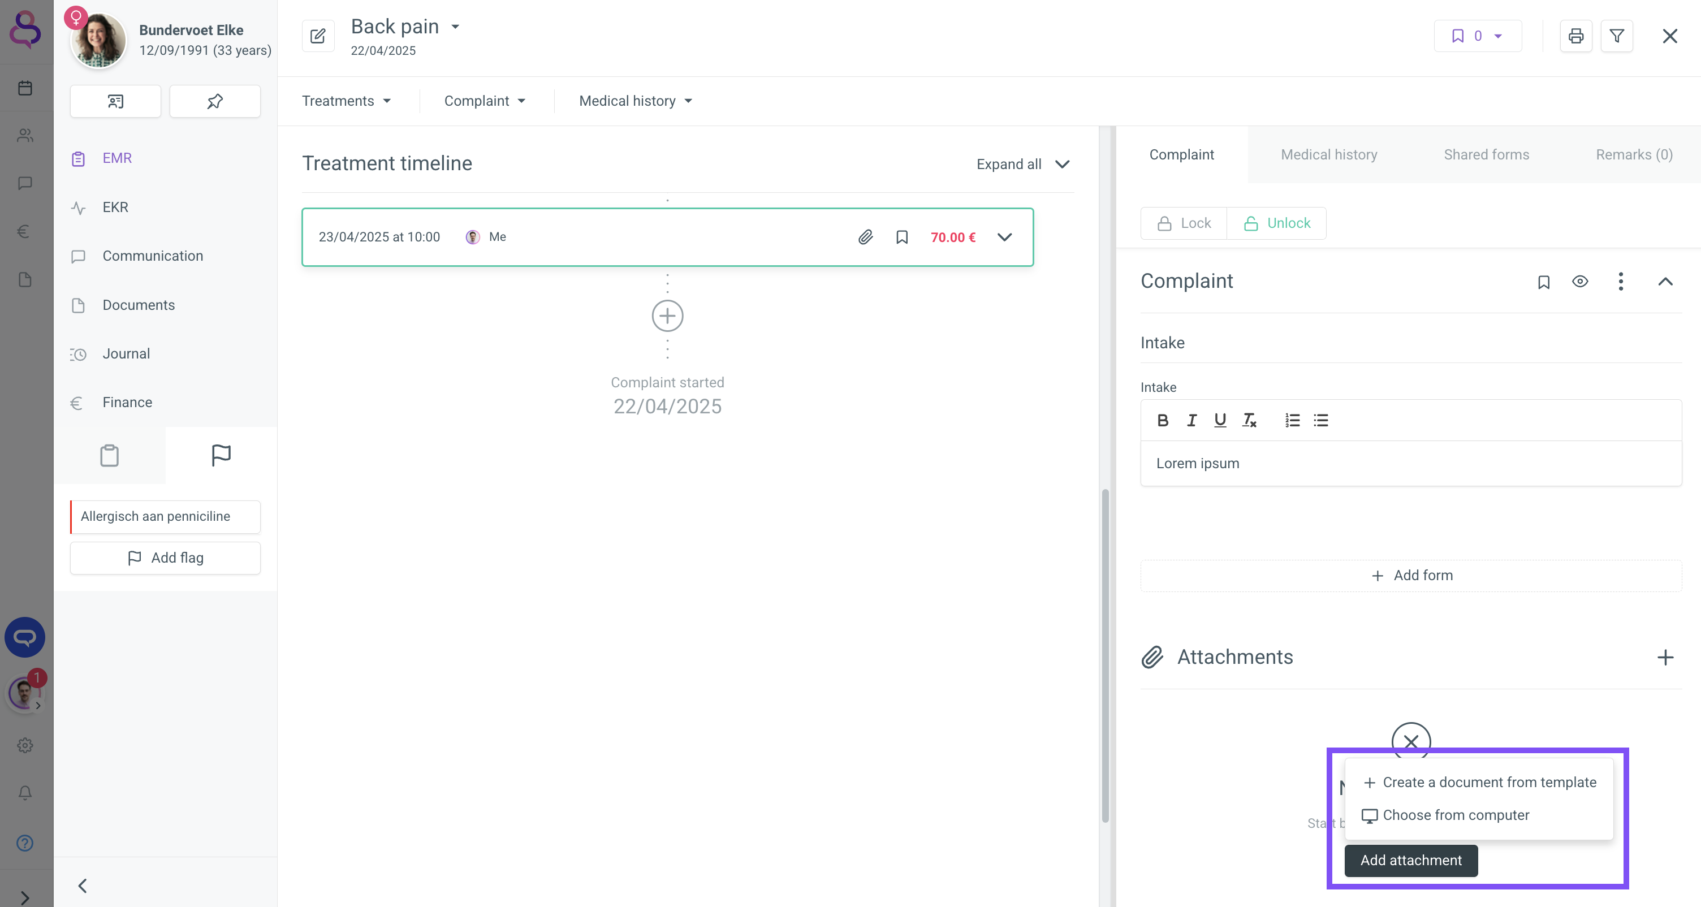Screen dimensions: 1701x907
Task: Open the Treatments dropdown
Action: coord(346,101)
